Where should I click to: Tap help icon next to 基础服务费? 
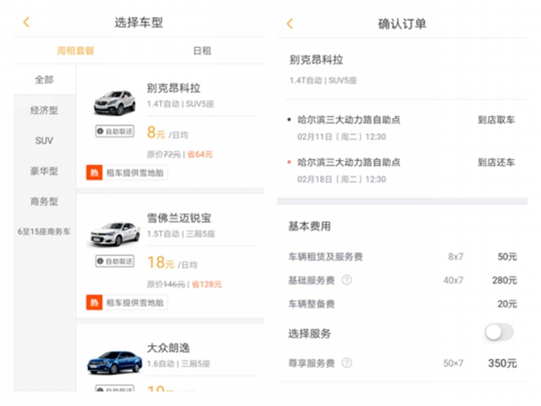[347, 280]
